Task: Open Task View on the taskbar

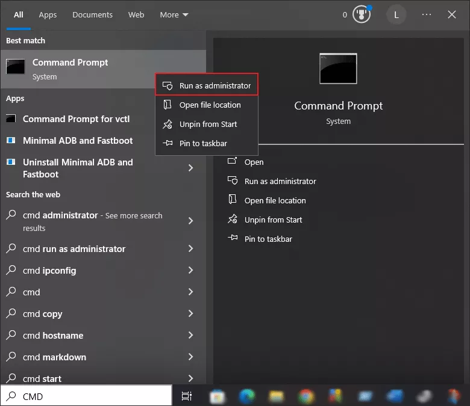Action: tap(186, 396)
